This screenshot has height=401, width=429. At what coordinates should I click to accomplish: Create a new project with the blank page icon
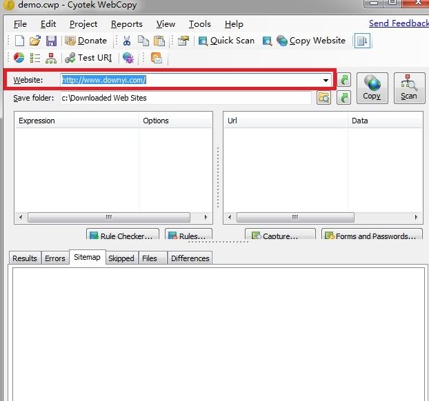pyautogui.click(x=19, y=41)
